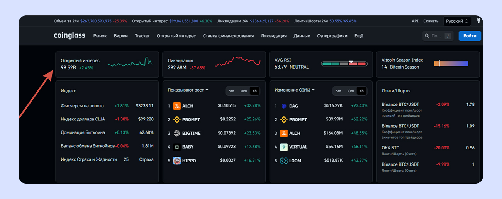
Task: Expand the Изменение OI(%) dropdown
Action: 295,90
